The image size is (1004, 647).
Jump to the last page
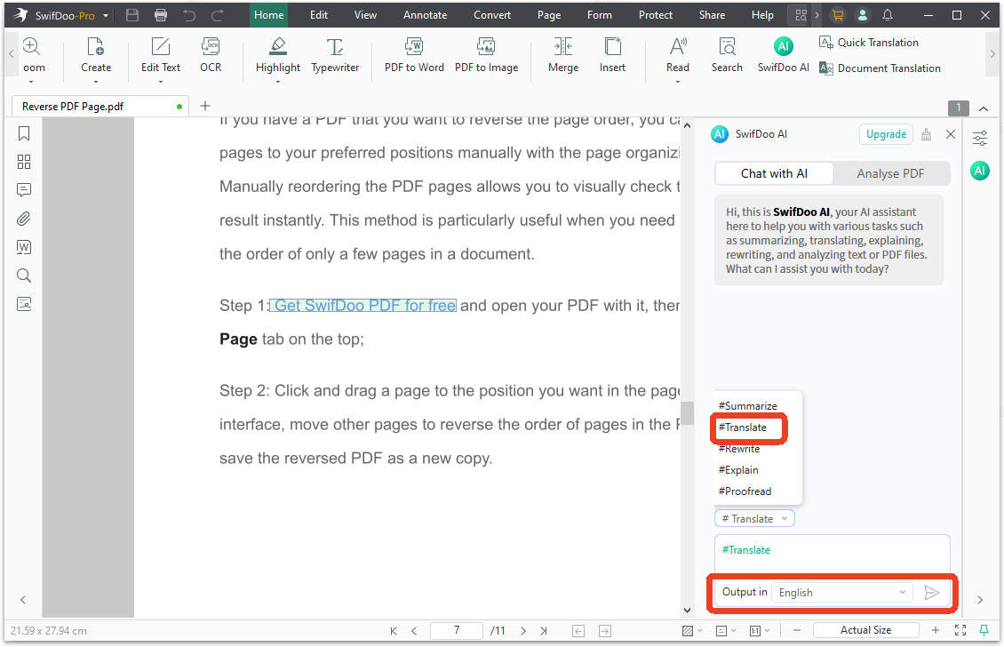click(x=544, y=631)
